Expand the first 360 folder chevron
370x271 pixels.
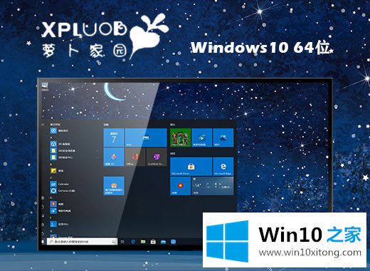pyautogui.click(x=97, y=150)
